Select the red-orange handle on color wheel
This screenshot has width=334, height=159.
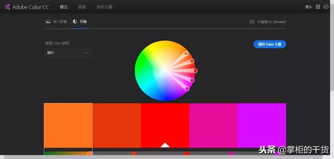pos(192,61)
